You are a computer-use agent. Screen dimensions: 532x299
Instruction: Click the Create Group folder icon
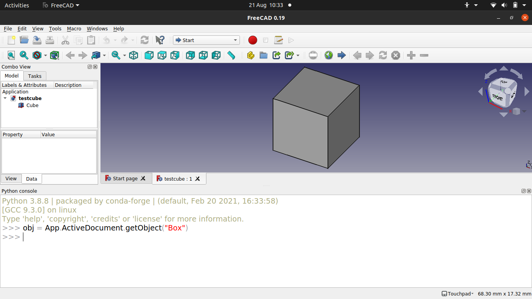pyautogui.click(x=264, y=55)
